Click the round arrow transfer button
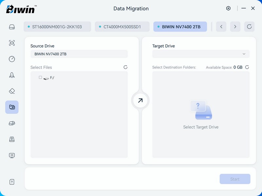The height and width of the screenshot is (196, 262). pos(140,101)
